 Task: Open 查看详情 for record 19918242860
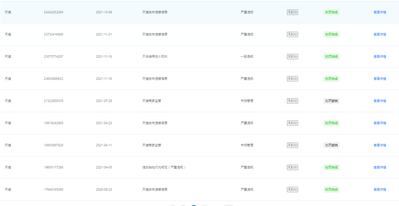pos(380,123)
